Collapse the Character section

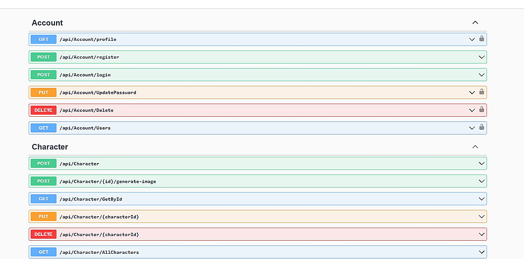(475, 147)
